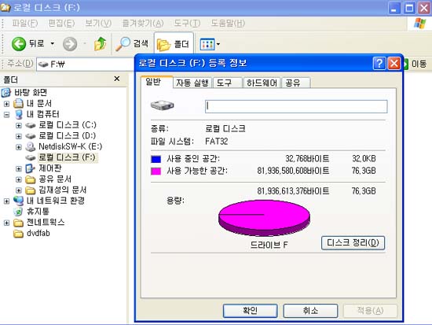Open the Search (검색) magnifier tool
Screen dimensions: 432x325
[x=132, y=43]
